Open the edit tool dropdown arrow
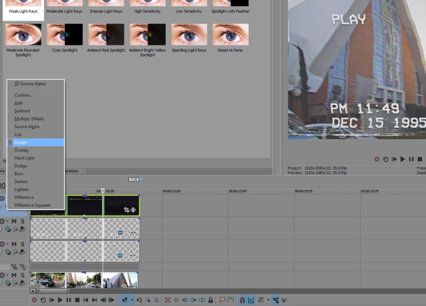Image resolution: width=426 pixels, height=306 pixels. click(132, 300)
